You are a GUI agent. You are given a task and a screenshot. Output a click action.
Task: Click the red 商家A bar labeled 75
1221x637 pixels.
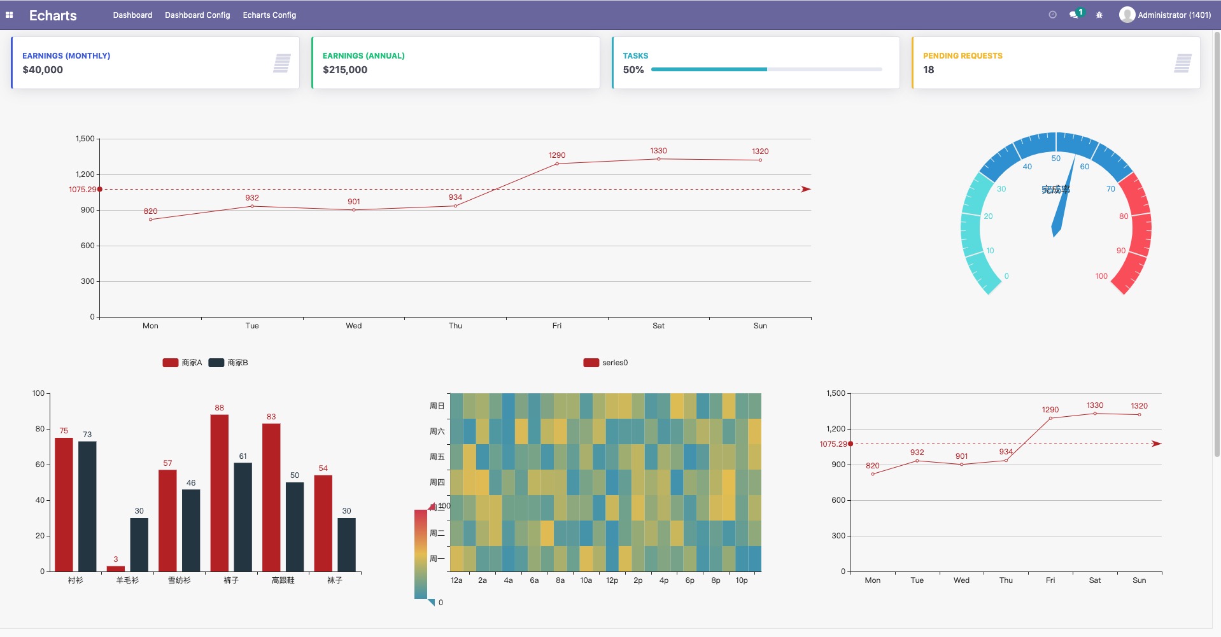[64, 505]
